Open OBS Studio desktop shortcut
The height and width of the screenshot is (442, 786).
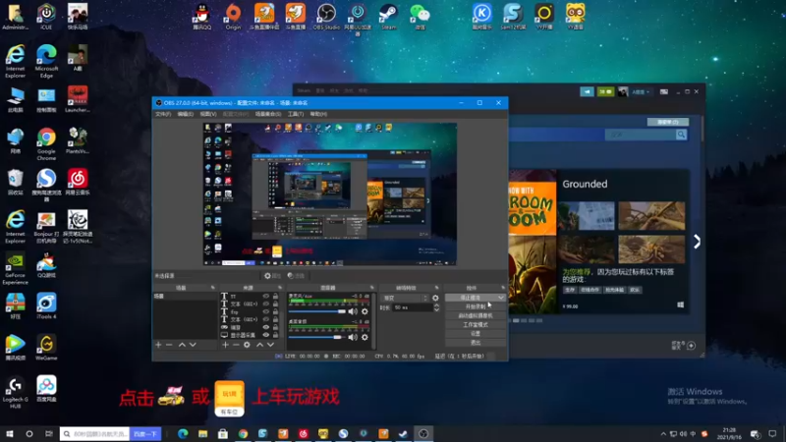(326, 17)
